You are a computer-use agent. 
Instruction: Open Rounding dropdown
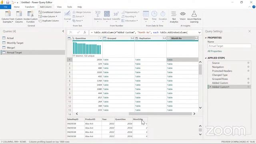tap(129, 16)
